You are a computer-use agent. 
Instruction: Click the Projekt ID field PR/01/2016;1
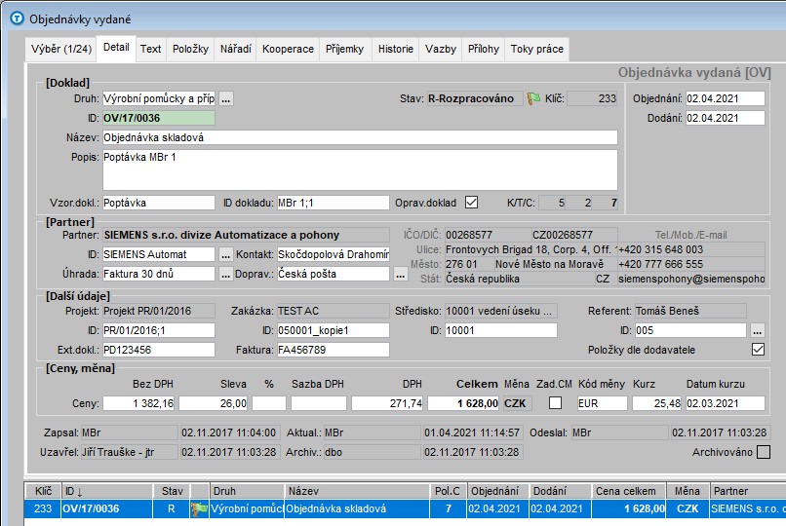[158, 330]
